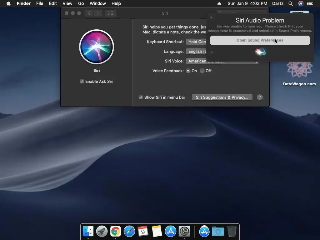
Task: Click the Siri icon in menu bar
Action: coord(301,3)
